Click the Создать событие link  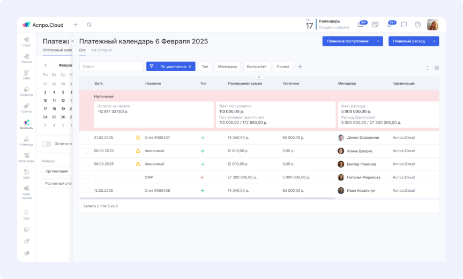[334, 27]
